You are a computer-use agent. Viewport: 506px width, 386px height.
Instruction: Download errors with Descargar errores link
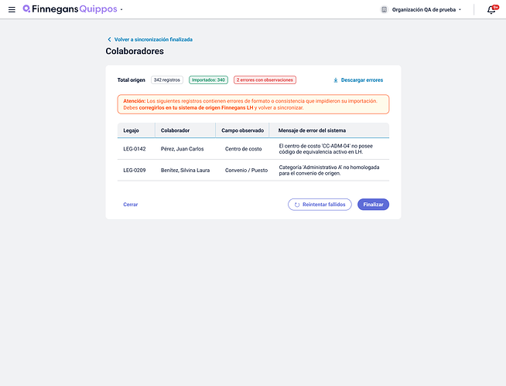362,80
